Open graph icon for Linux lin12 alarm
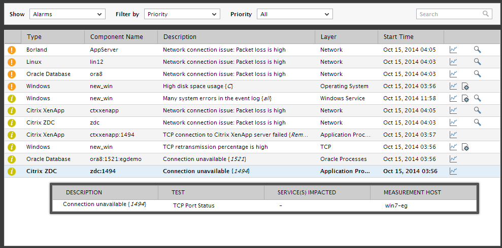The image size is (502, 248). point(453,62)
